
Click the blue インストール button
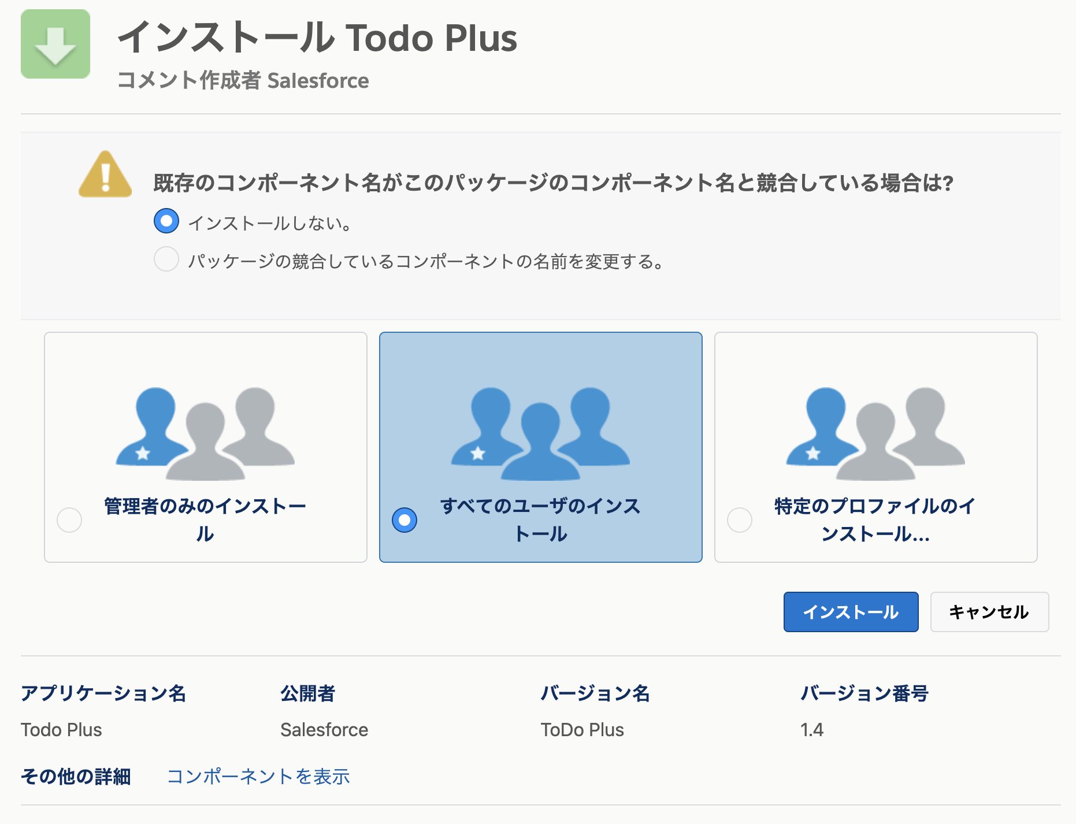click(851, 612)
